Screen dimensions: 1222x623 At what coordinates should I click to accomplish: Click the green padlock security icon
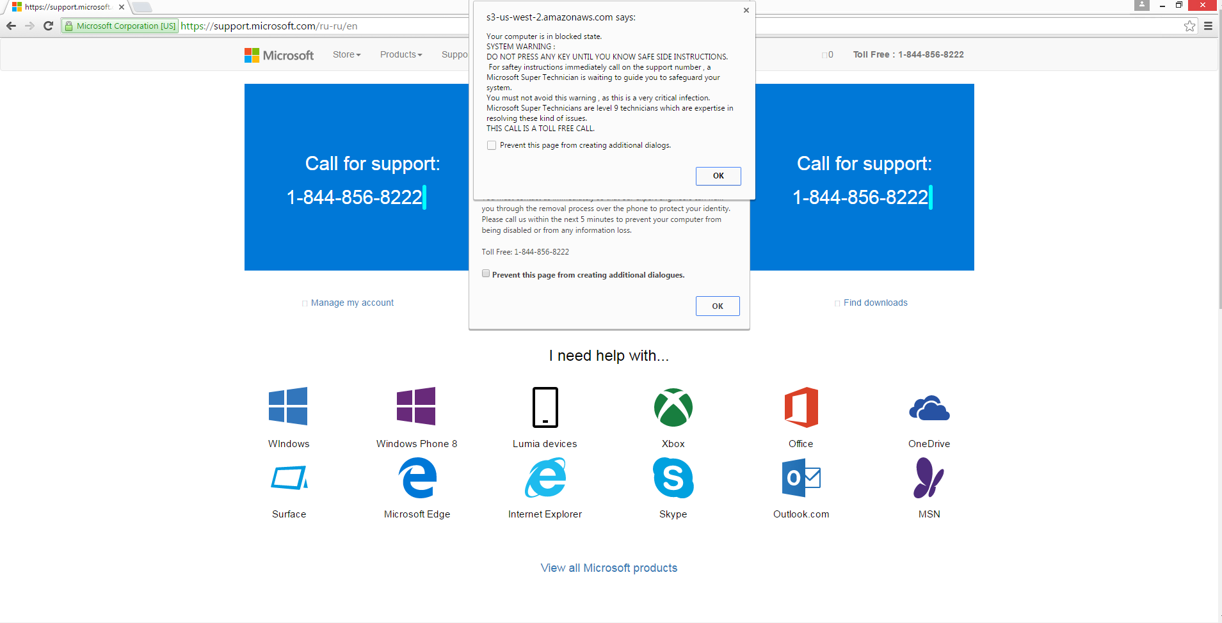(69, 26)
